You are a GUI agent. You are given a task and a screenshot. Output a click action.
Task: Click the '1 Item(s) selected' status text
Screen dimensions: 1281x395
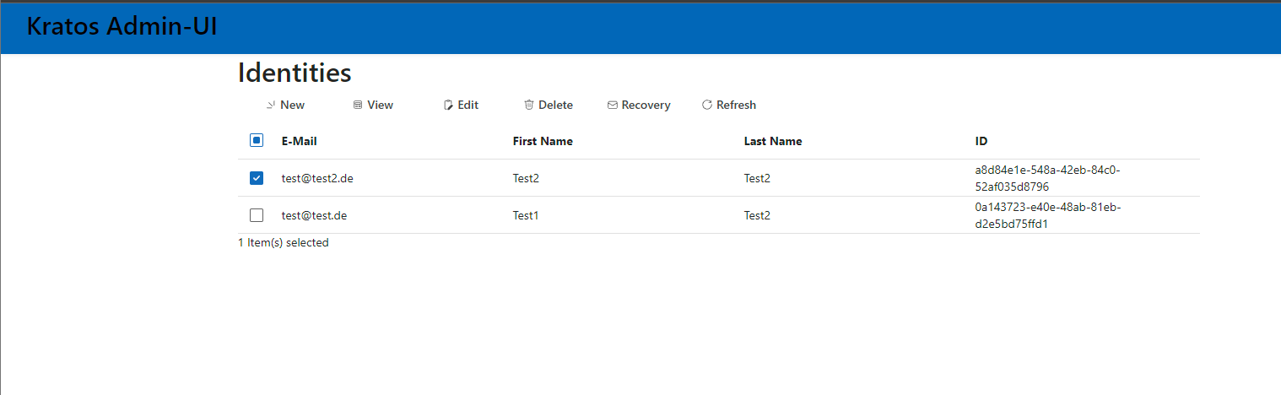284,242
